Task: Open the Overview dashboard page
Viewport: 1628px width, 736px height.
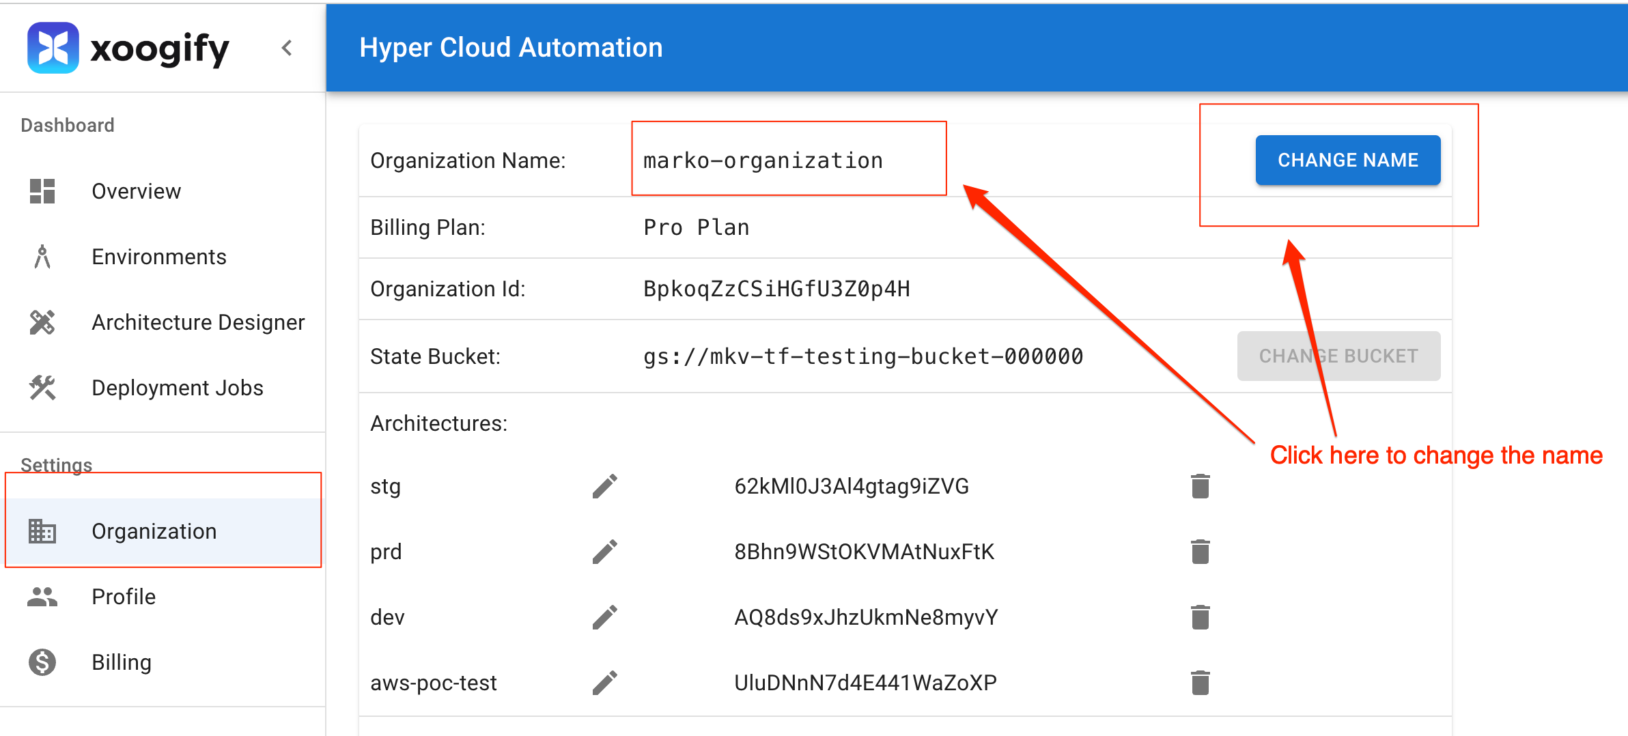Action: (x=136, y=191)
